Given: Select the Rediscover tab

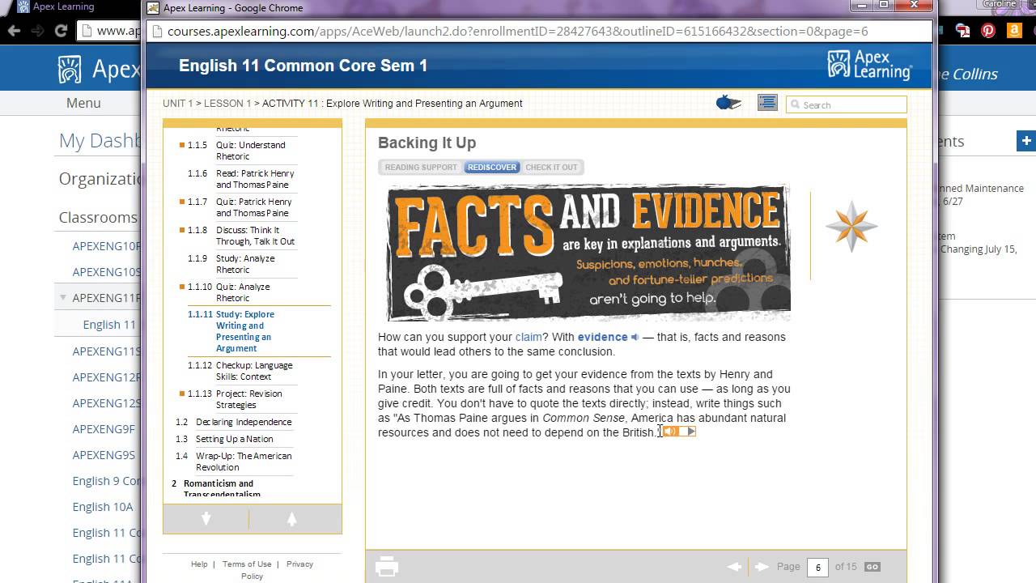Looking at the screenshot, I should click(x=491, y=168).
